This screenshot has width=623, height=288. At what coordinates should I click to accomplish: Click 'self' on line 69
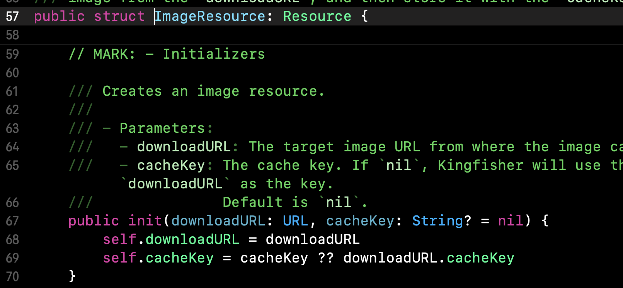pyautogui.click(x=119, y=258)
